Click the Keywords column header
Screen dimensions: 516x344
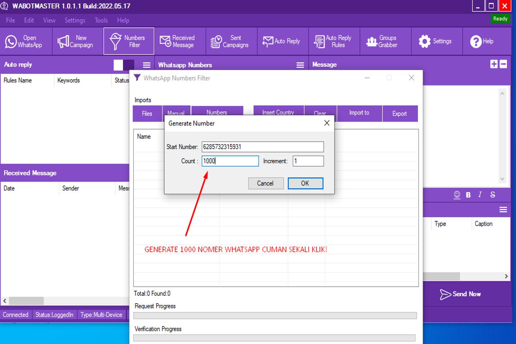click(69, 80)
